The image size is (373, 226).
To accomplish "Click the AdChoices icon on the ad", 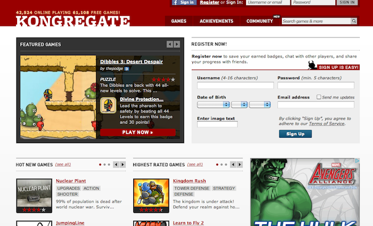I will tap(357, 161).
